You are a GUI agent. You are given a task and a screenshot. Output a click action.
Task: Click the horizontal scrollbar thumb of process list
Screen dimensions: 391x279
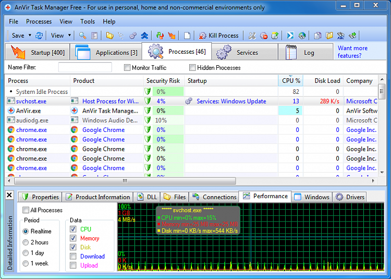point(125,181)
